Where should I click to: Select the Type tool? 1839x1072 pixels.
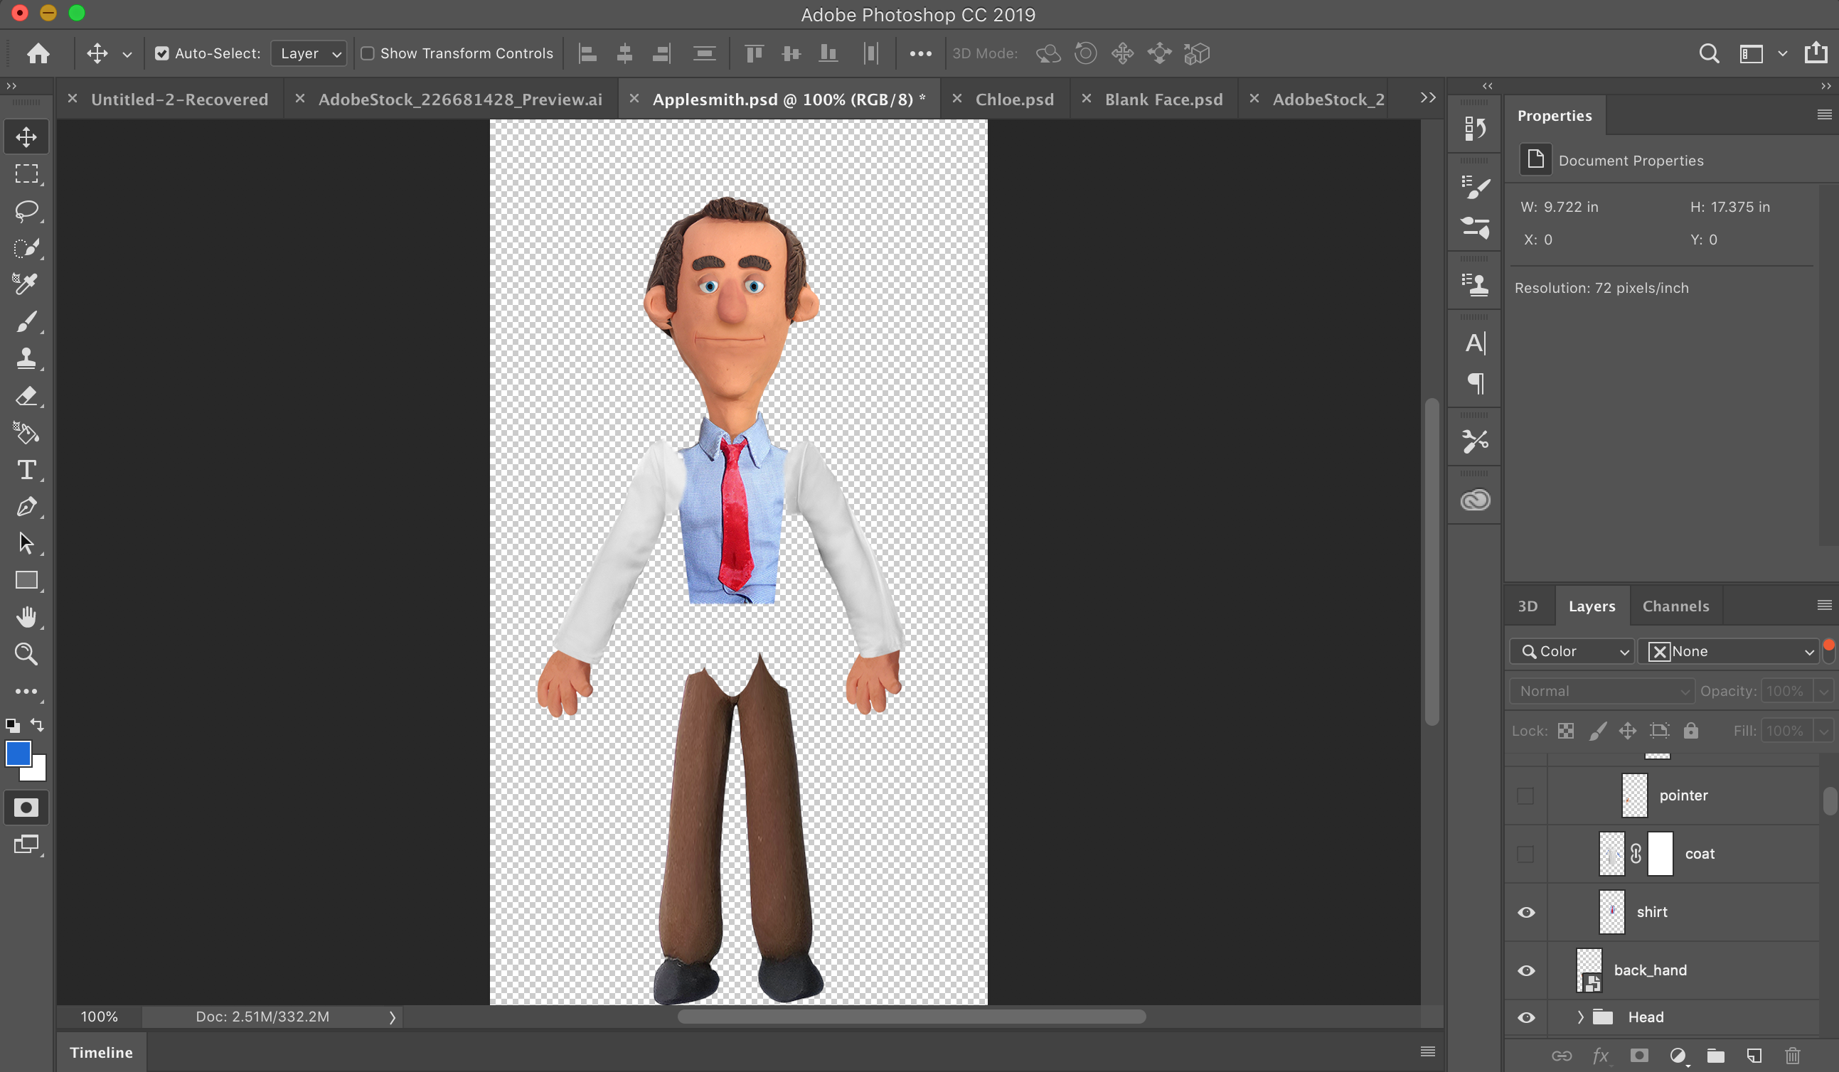[26, 470]
